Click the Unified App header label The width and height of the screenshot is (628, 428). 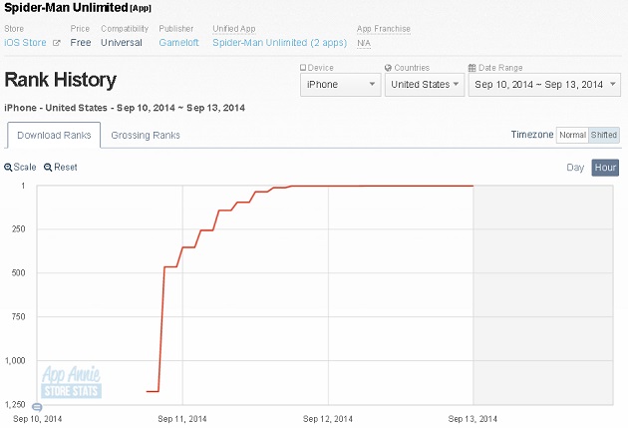coord(234,29)
